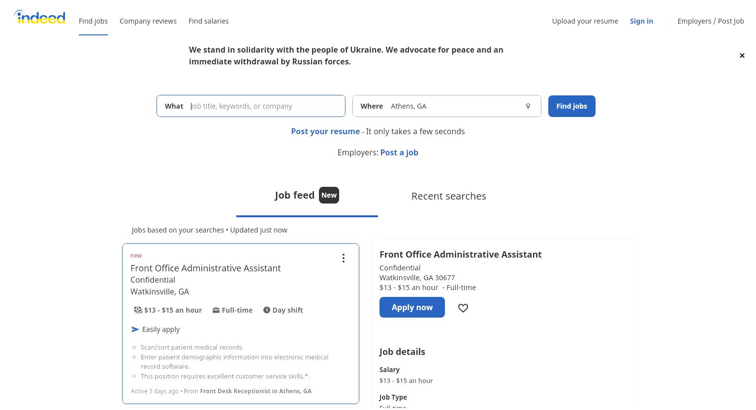Click the 'new' label on job card

[136, 256]
